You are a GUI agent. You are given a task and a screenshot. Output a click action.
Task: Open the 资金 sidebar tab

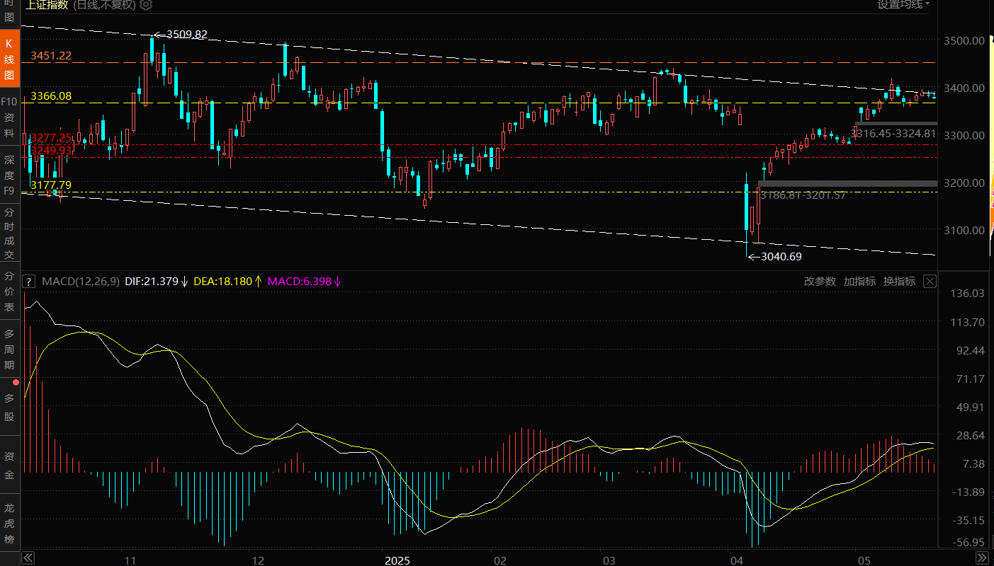9,466
